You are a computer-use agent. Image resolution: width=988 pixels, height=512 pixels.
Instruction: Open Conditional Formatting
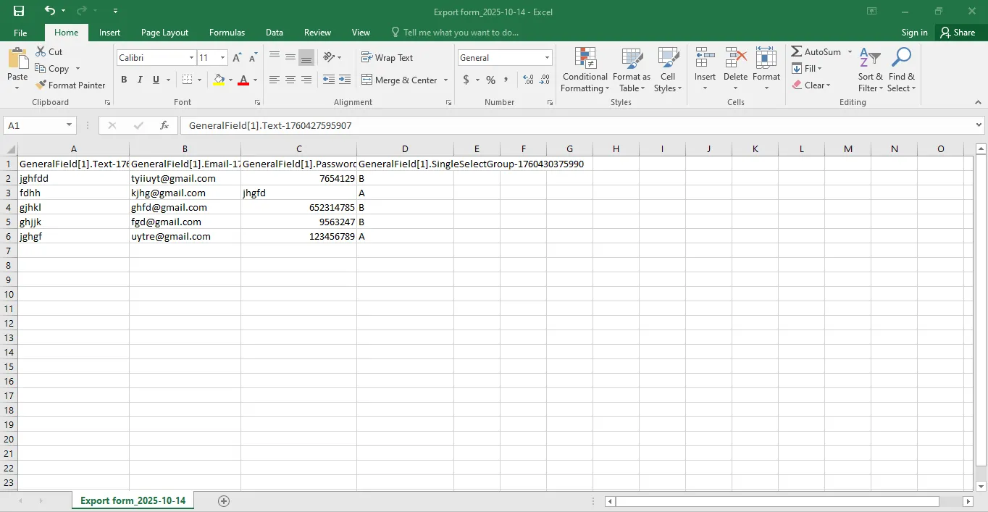click(585, 70)
